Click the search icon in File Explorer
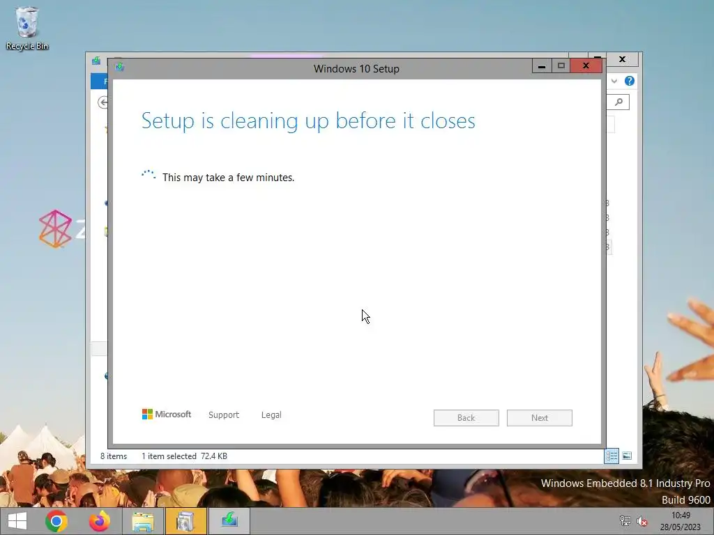This screenshot has height=535, width=714. 619,102
